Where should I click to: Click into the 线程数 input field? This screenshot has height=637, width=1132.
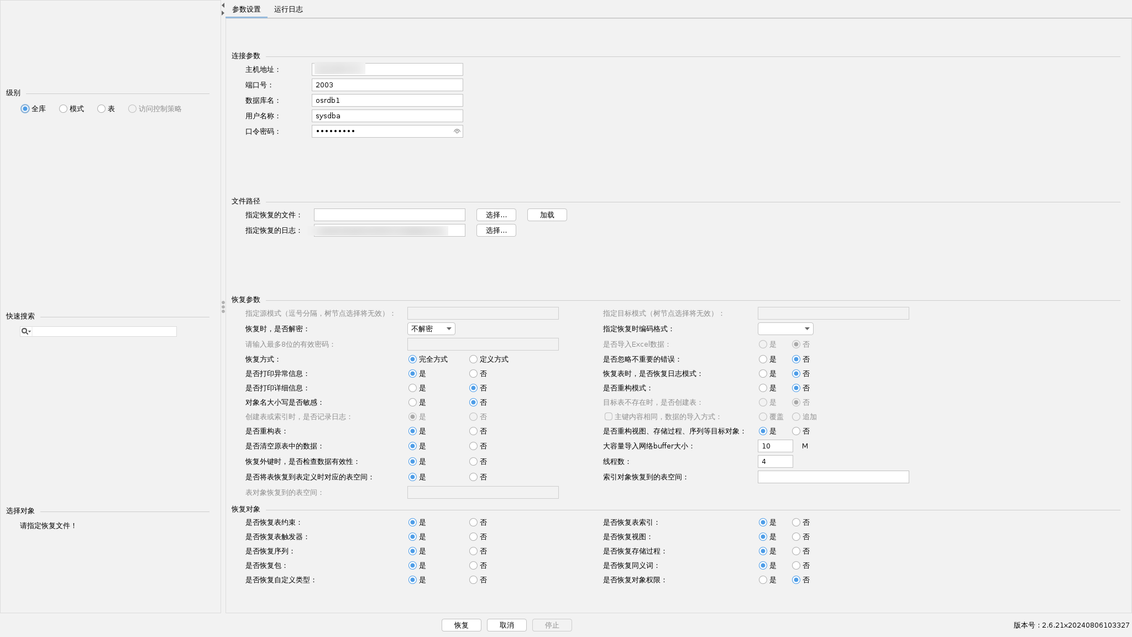(x=775, y=462)
